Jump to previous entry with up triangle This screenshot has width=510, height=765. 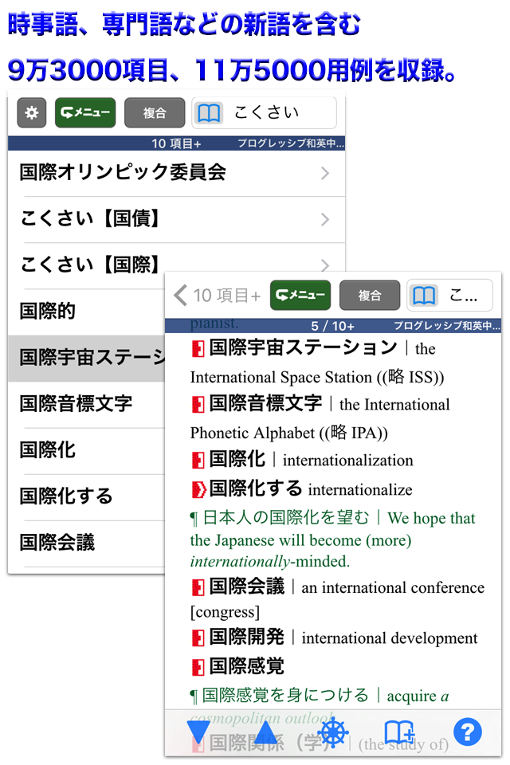[265, 732]
